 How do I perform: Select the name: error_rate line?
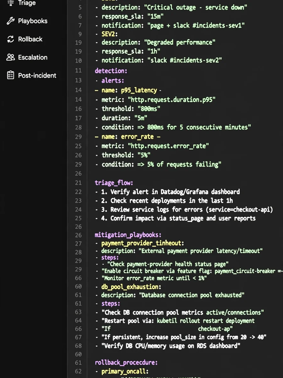click(x=128, y=137)
